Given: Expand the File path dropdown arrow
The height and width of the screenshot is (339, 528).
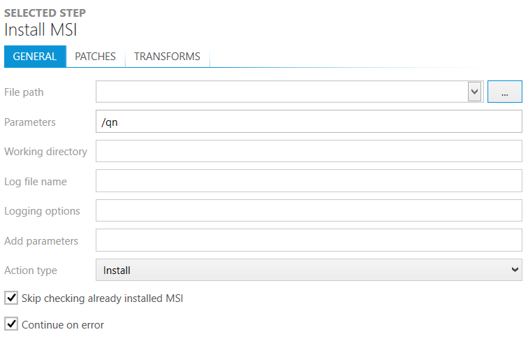Looking at the screenshot, I should coord(475,92).
